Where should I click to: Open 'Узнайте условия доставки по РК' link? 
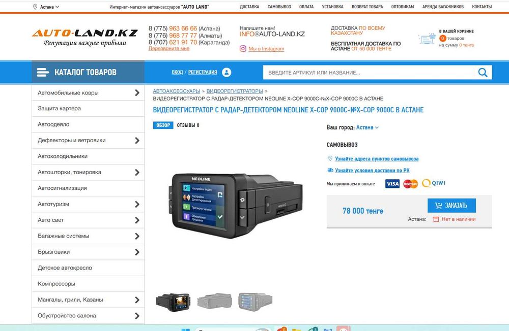click(x=372, y=171)
